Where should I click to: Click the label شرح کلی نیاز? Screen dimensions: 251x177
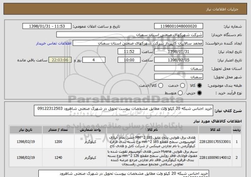[x=228, y=110]
